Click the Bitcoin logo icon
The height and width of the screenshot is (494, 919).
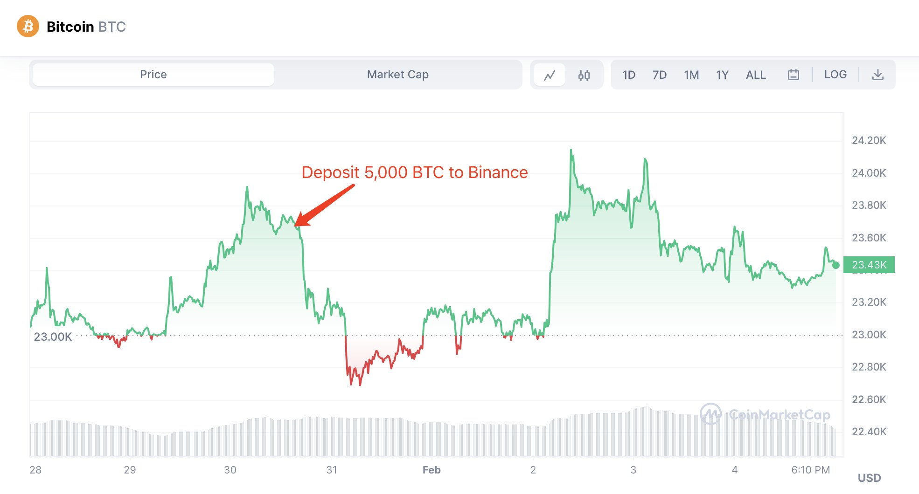tap(28, 27)
